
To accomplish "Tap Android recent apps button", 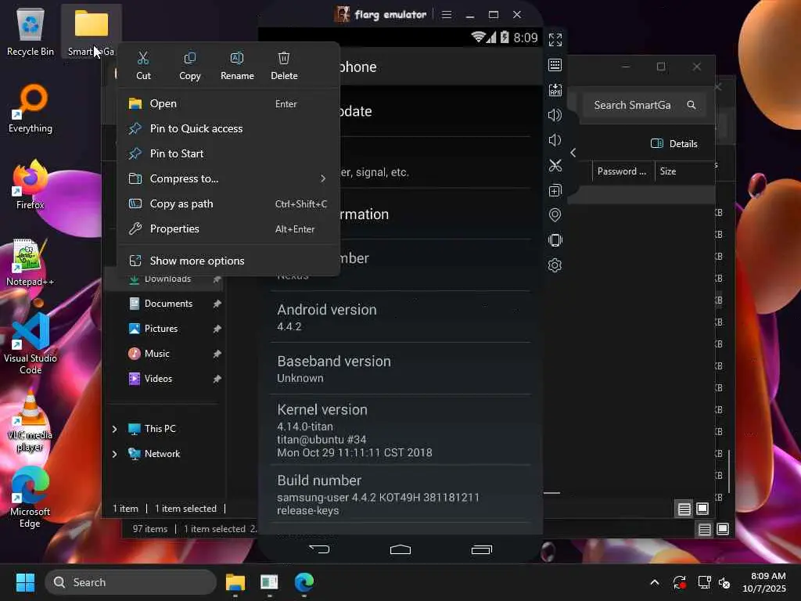I will pyautogui.click(x=482, y=549).
